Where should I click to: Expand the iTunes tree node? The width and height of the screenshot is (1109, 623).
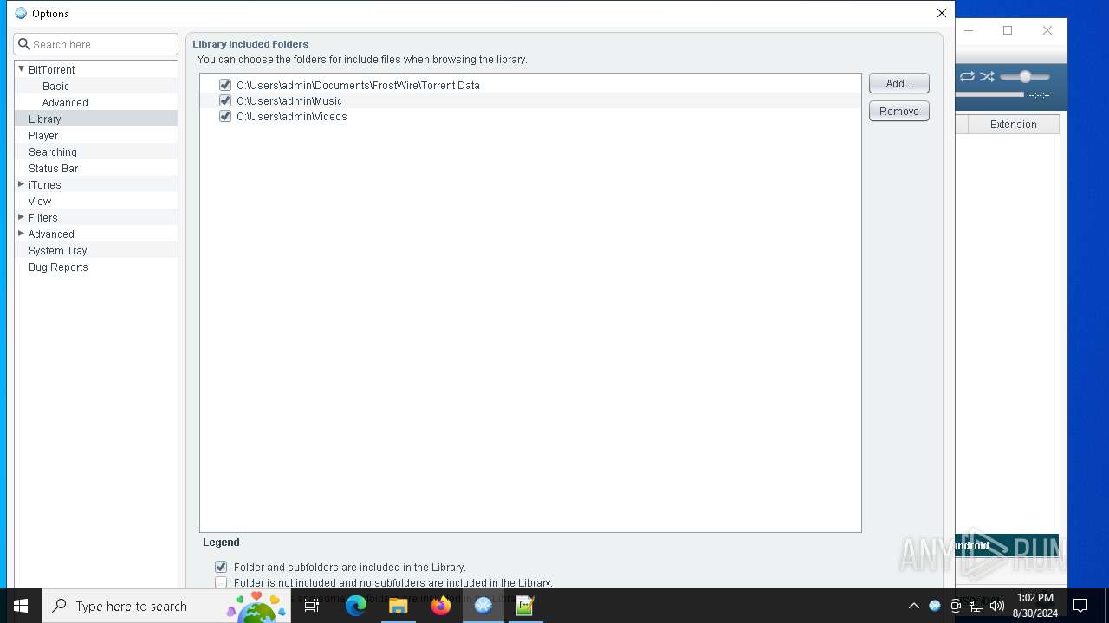[x=21, y=184]
